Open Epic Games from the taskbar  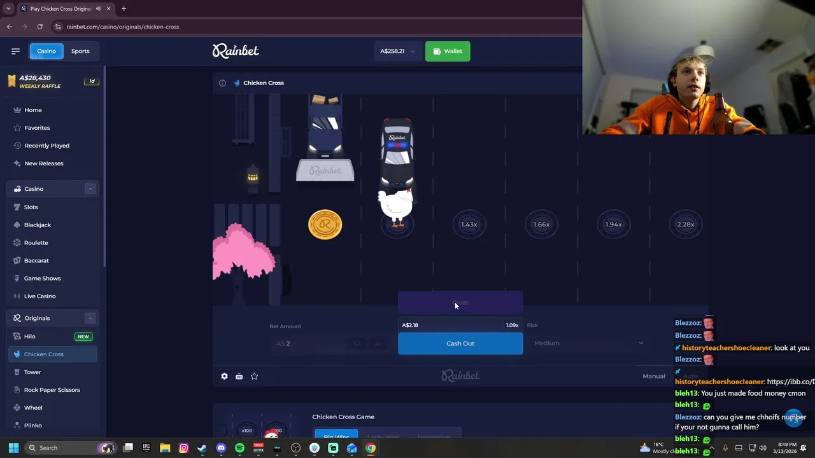[x=146, y=448]
